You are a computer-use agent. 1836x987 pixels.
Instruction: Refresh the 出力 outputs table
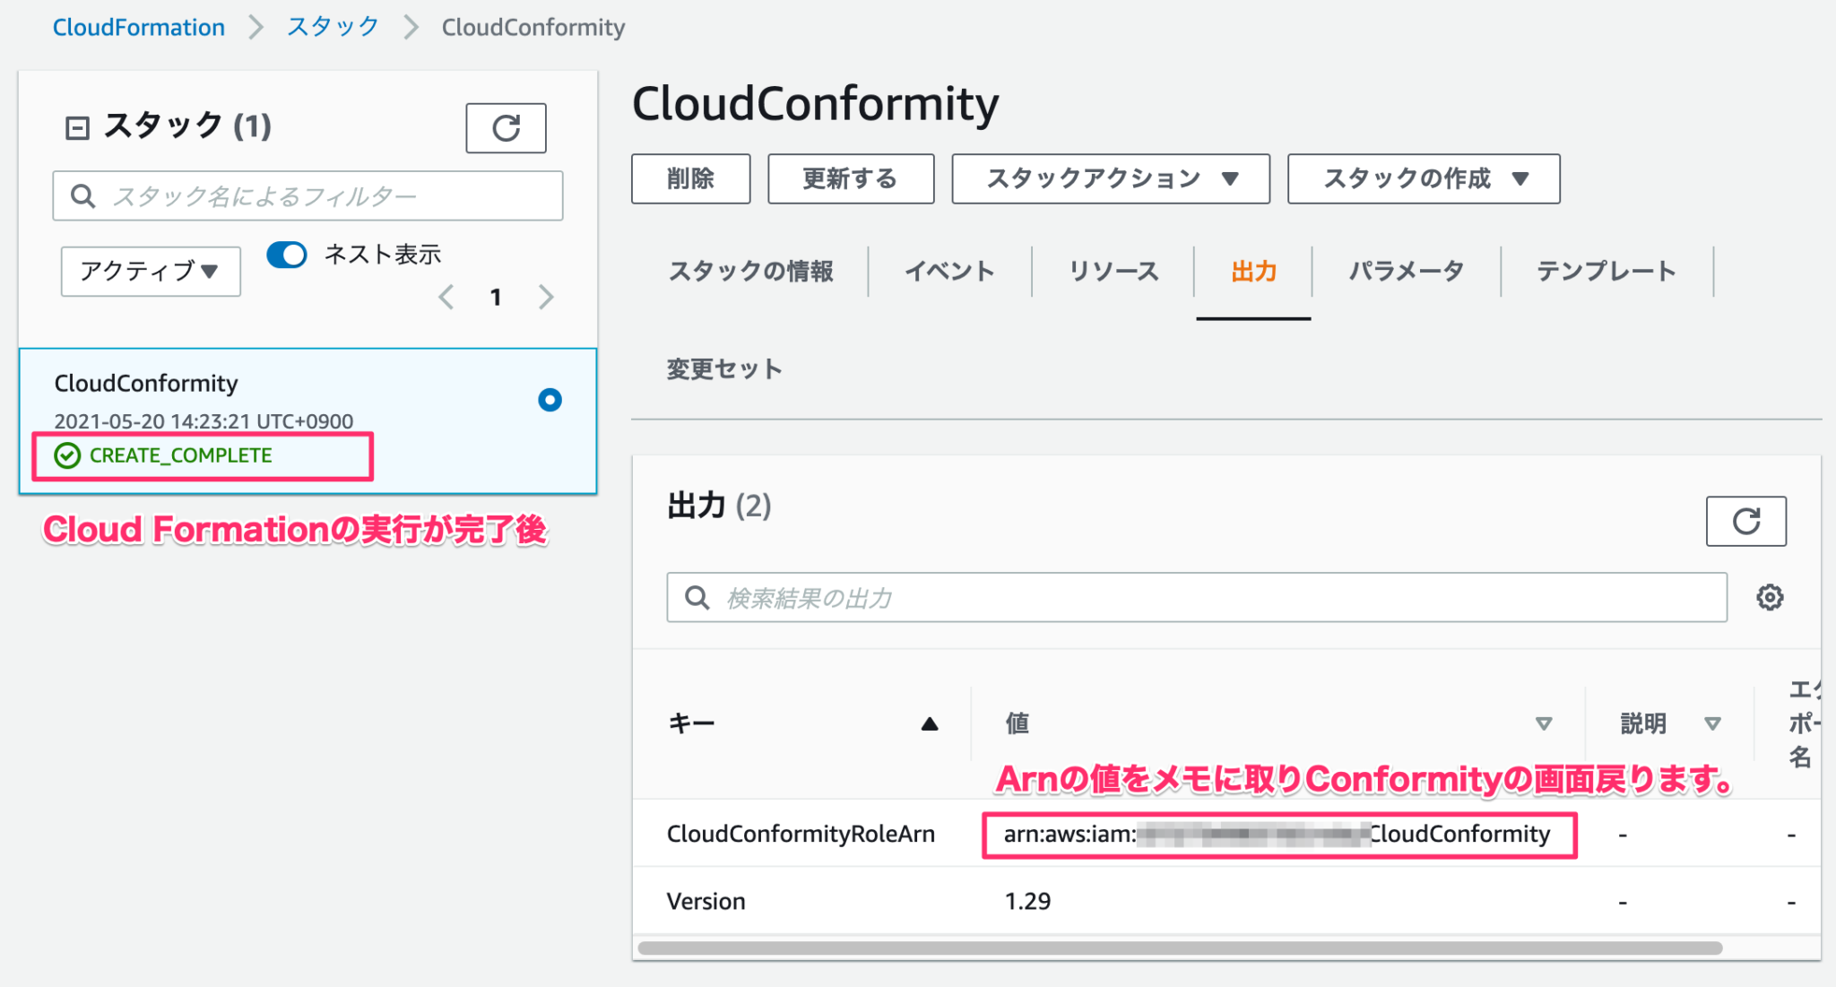[x=1745, y=521]
